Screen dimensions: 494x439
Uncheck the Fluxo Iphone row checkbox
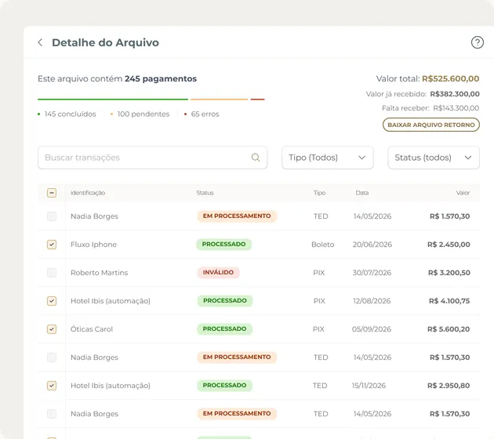pos(52,245)
